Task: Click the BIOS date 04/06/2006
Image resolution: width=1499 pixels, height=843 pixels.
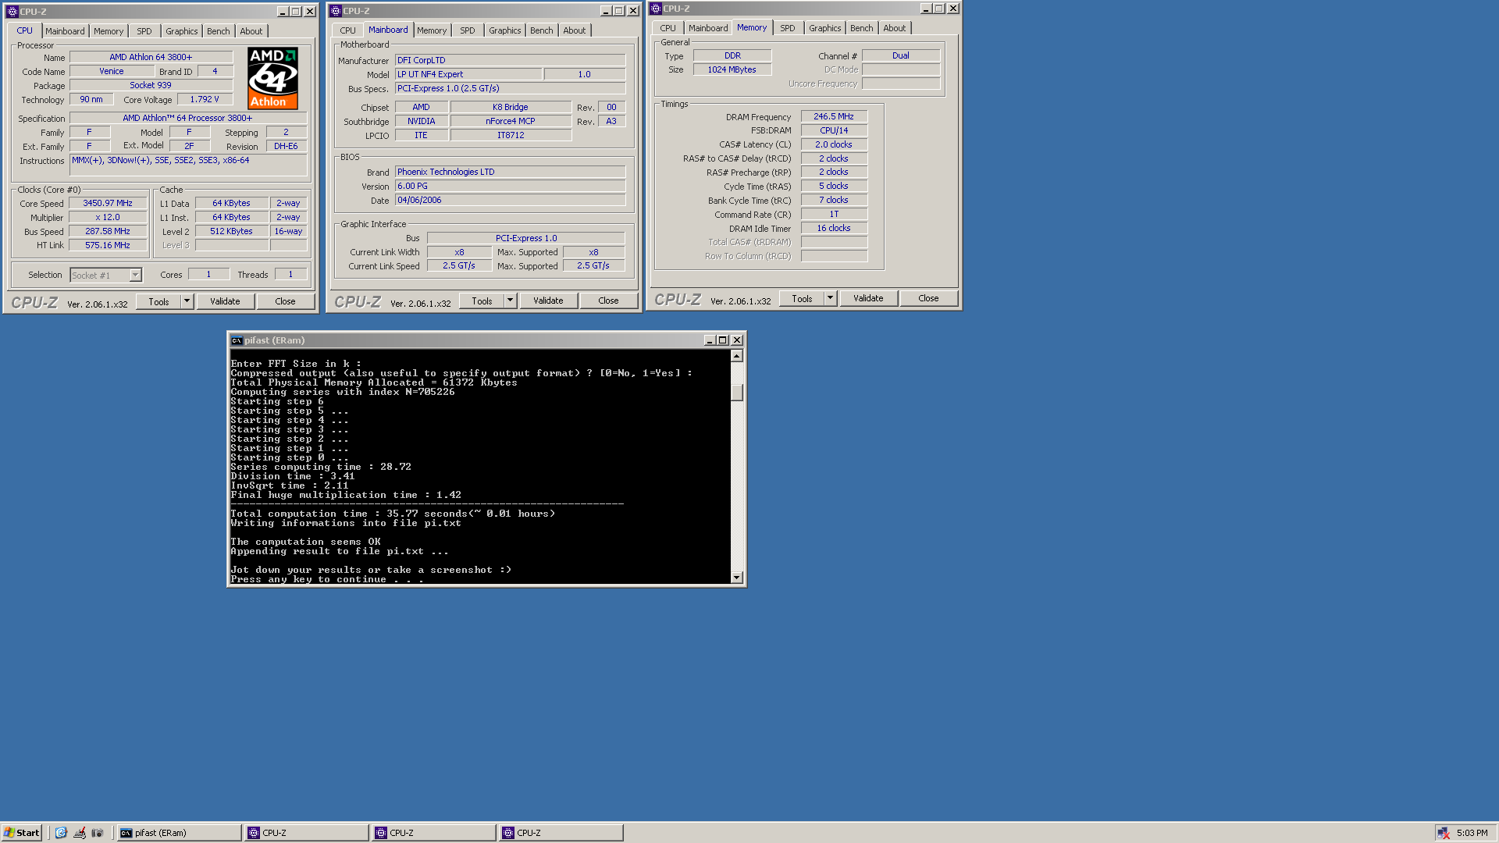Action: [510, 200]
